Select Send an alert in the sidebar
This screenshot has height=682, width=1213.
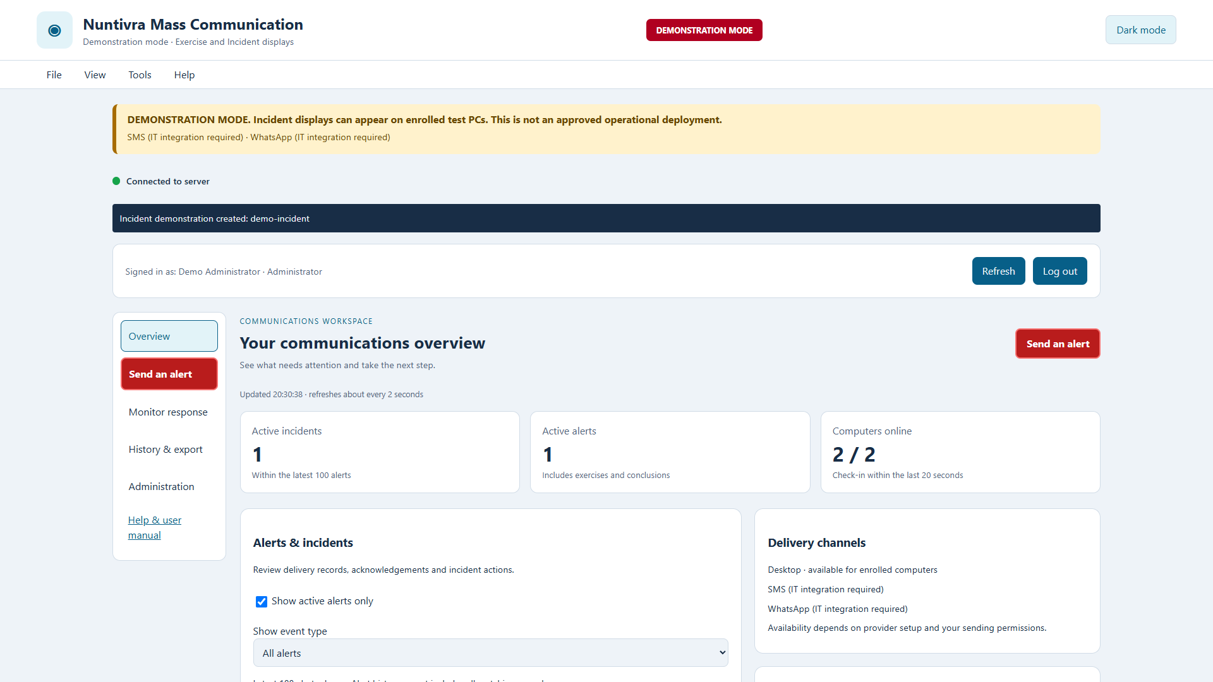coord(169,374)
